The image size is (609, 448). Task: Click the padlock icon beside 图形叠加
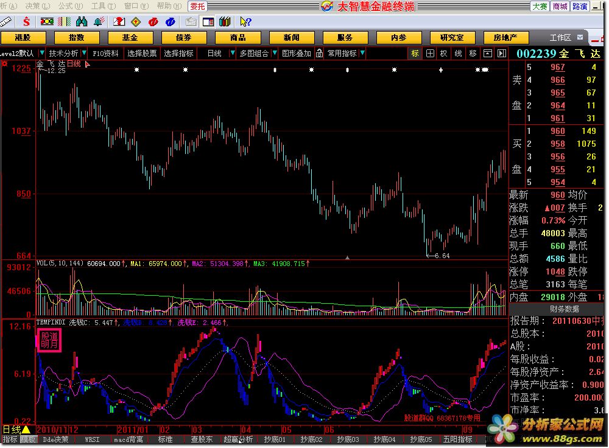[x=319, y=53]
